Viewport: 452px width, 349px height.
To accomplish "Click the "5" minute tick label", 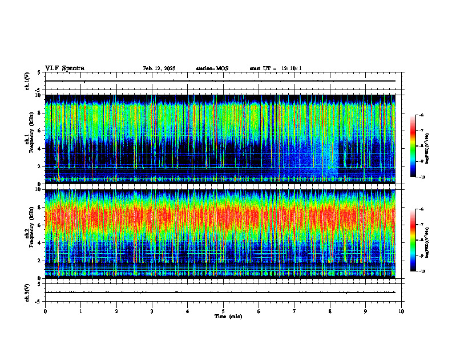I will point(223,311).
